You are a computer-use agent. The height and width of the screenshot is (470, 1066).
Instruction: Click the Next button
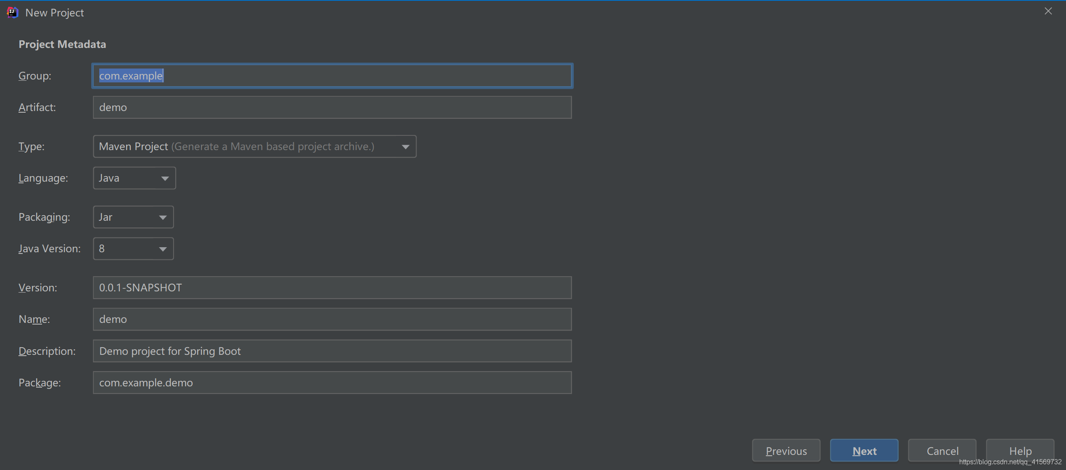tap(864, 451)
